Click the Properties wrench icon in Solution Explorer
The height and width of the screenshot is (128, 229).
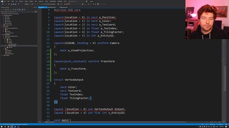(x=22, y=10)
